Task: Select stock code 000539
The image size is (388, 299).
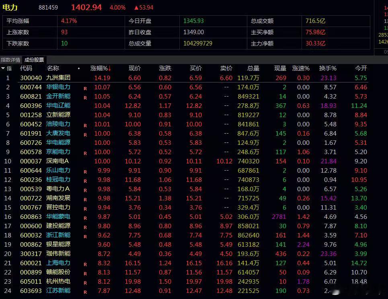Action: pyautogui.click(x=31, y=189)
